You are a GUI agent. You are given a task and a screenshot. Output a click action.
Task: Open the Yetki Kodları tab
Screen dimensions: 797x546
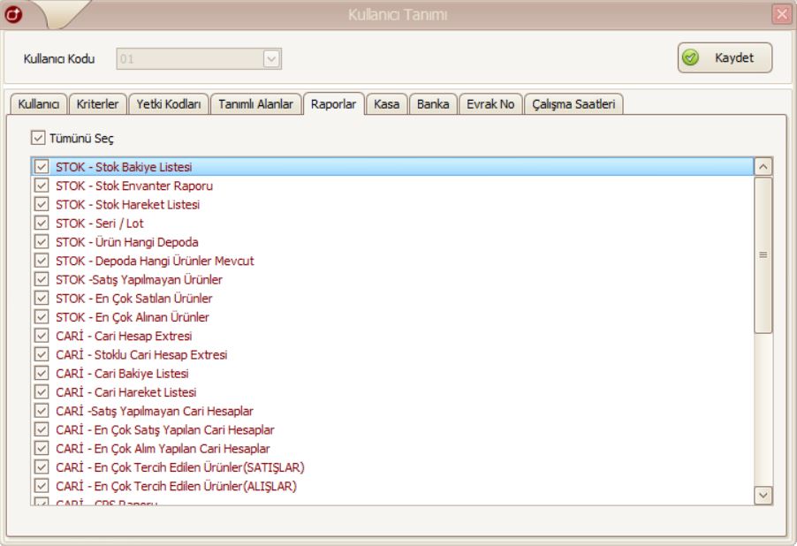(x=168, y=104)
